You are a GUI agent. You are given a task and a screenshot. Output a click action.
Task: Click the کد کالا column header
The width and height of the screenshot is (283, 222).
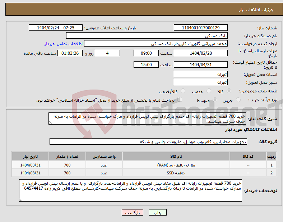click(x=248, y=156)
